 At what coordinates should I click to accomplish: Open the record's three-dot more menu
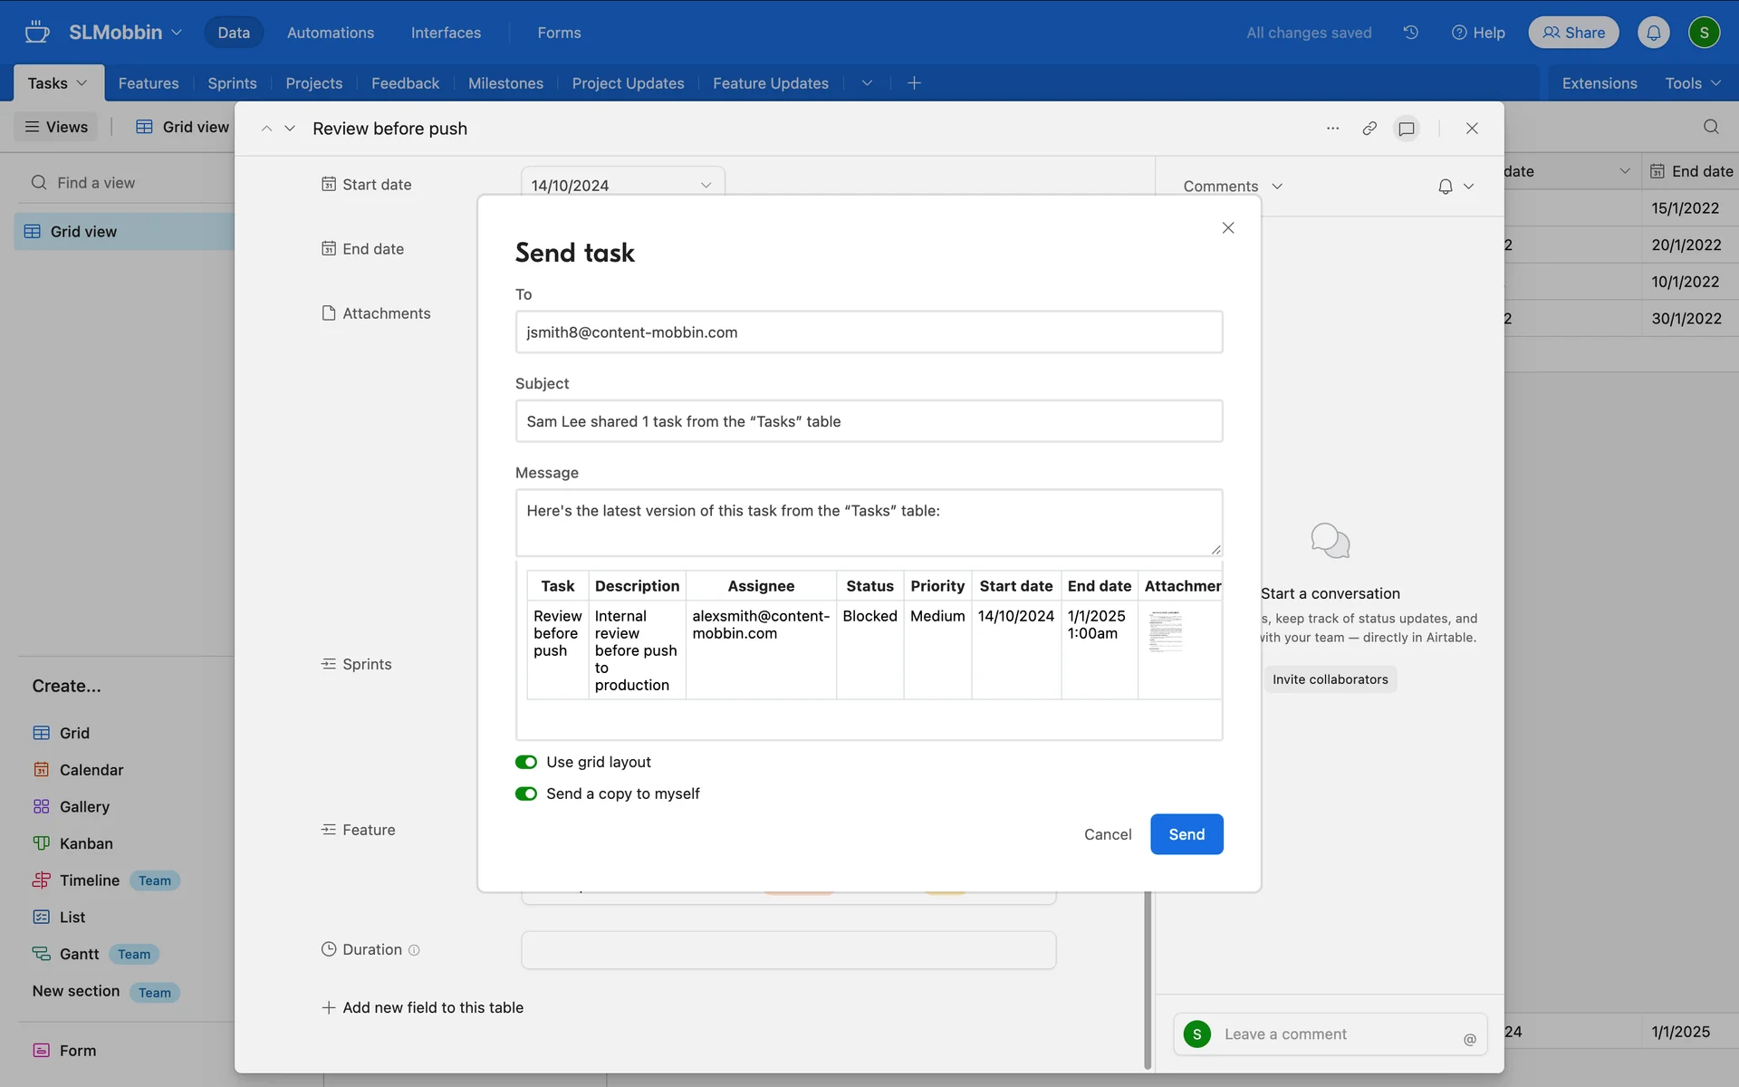click(x=1332, y=129)
